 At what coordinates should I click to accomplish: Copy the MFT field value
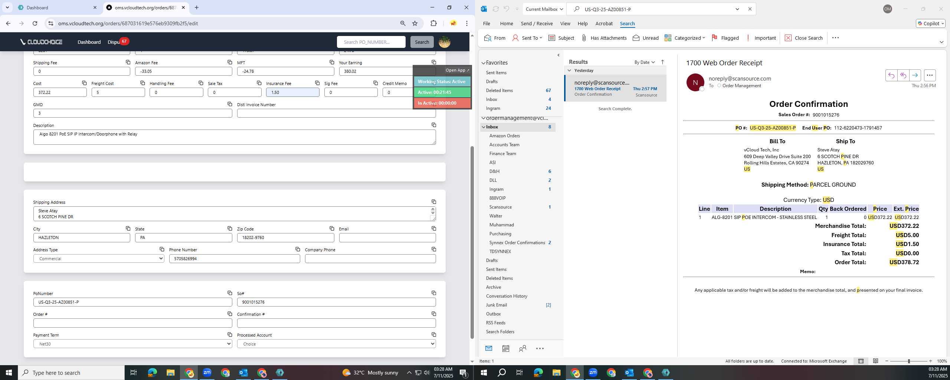pyautogui.click(x=332, y=62)
